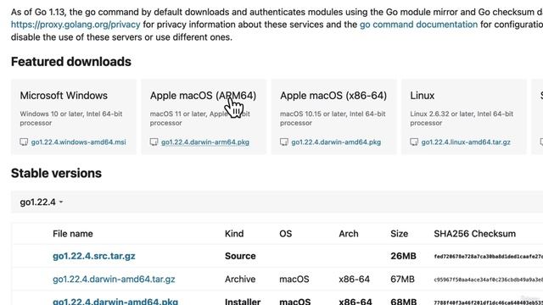Collapse the go1.22.4 stable version section
The height and width of the screenshot is (305, 543).
pos(42,202)
